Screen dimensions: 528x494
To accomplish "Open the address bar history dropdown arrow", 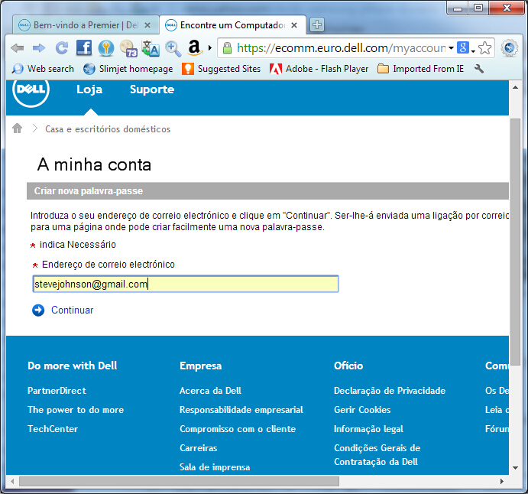I will [x=452, y=48].
